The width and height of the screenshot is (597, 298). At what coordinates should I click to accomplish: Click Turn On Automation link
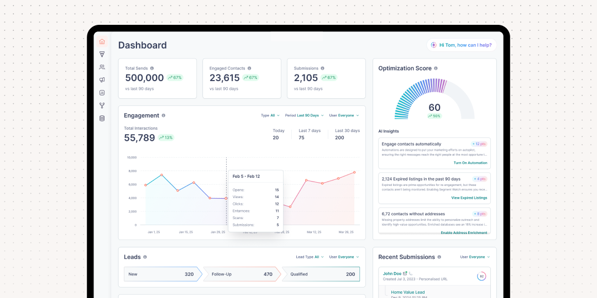[x=470, y=163]
